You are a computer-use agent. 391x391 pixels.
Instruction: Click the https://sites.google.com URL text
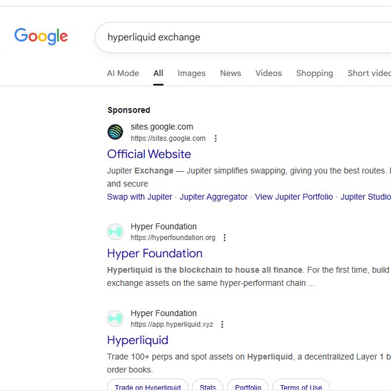(168, 138)
